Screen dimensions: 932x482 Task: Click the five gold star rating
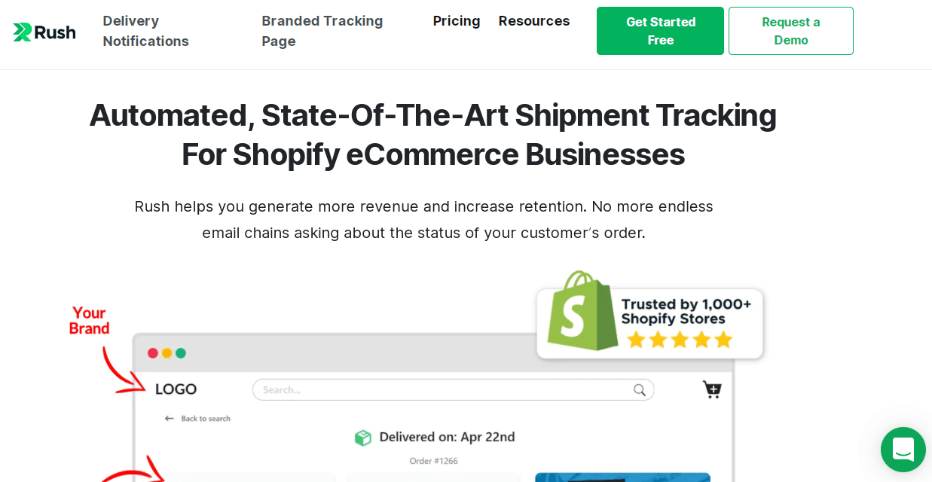(x=680, y=340)
